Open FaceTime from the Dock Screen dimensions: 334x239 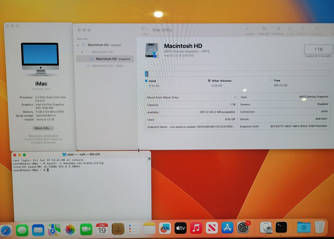(86, 229)
